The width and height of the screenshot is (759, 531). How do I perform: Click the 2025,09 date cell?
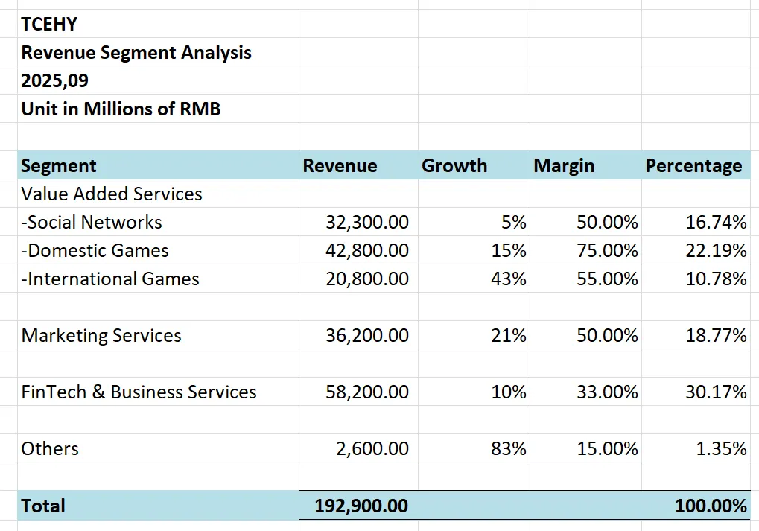[x=54, y=81]
